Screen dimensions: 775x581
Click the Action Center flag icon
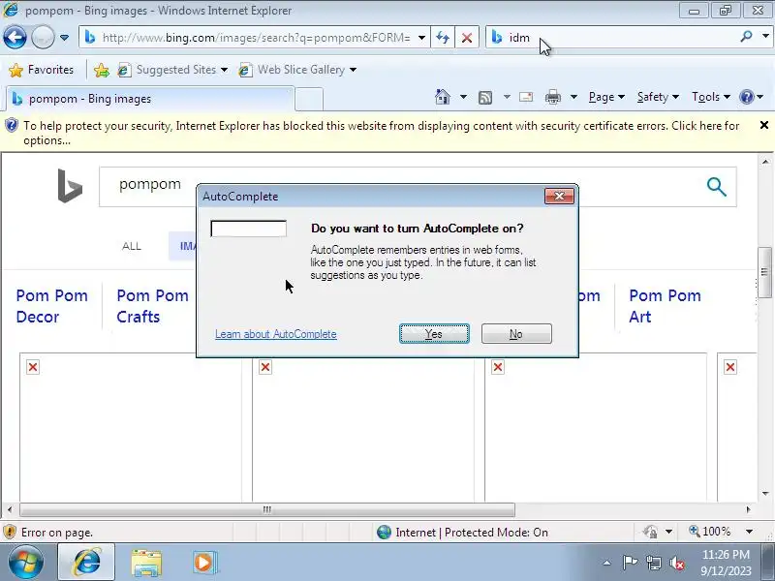(629, 563)
